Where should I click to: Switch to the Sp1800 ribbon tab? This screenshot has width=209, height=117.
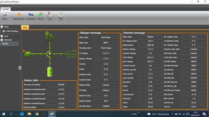6,9
